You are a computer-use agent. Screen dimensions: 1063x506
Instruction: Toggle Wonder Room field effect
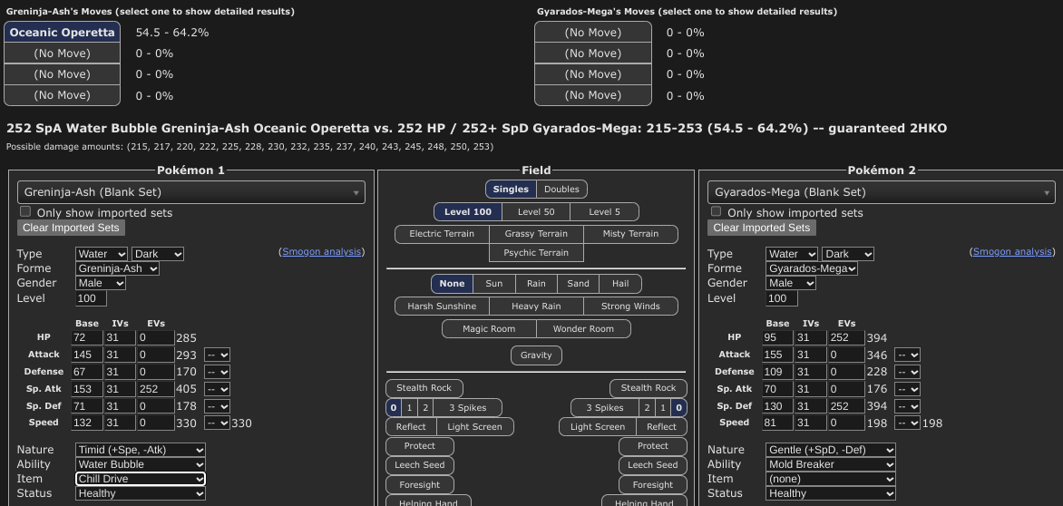[583, 329]
